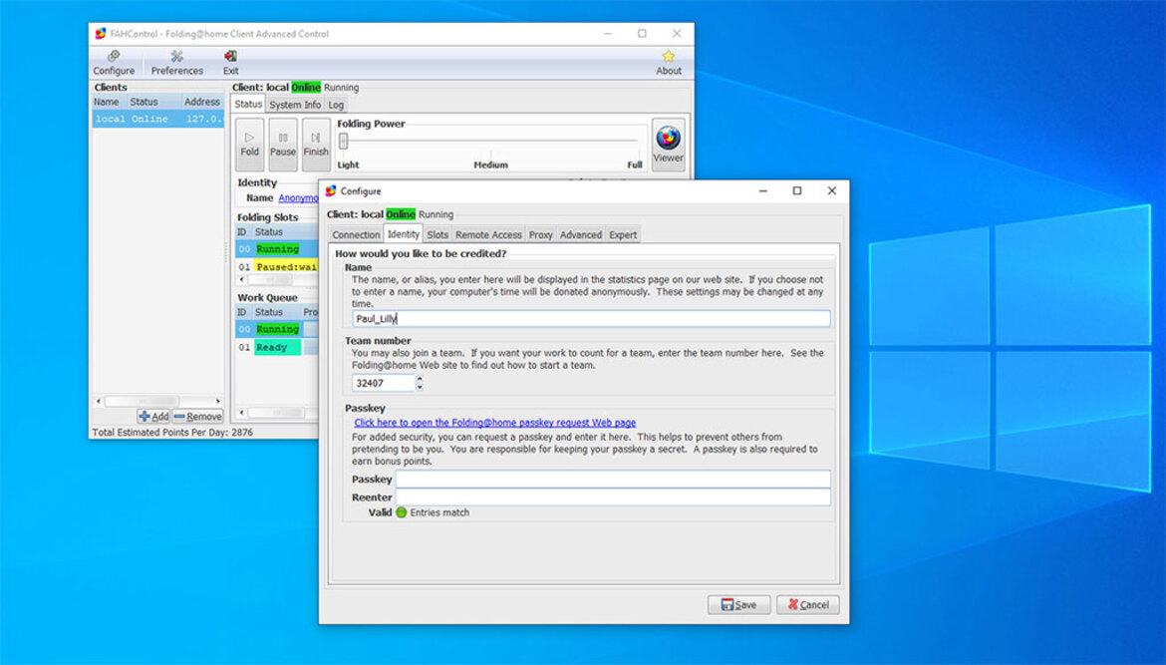Viewport: 1166px width, 665px height.
Task: Click the green Entries match indicator
Action: (402, 512)
